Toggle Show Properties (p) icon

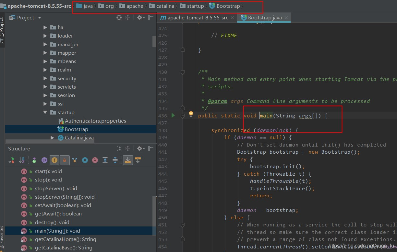[44, 160]
